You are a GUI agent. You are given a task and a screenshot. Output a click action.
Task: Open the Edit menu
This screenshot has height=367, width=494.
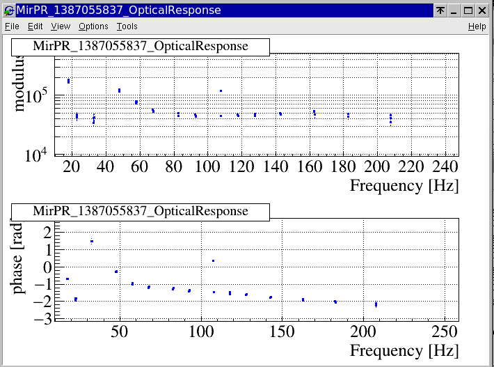click(35, 26)
